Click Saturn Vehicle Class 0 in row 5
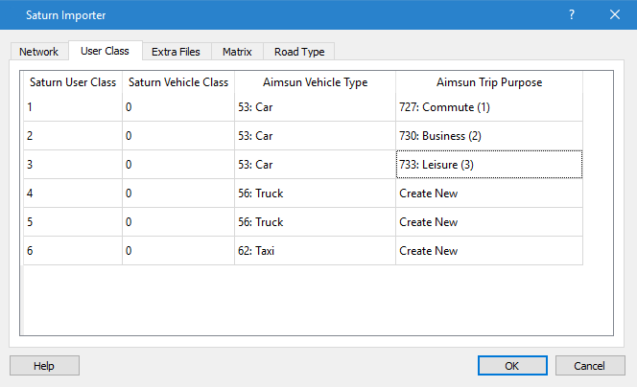The height and width of the screenshot is (387, 637). click(x=178, y=222)
